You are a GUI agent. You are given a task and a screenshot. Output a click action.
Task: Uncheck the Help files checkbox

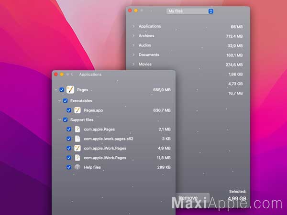pos(69,167)
